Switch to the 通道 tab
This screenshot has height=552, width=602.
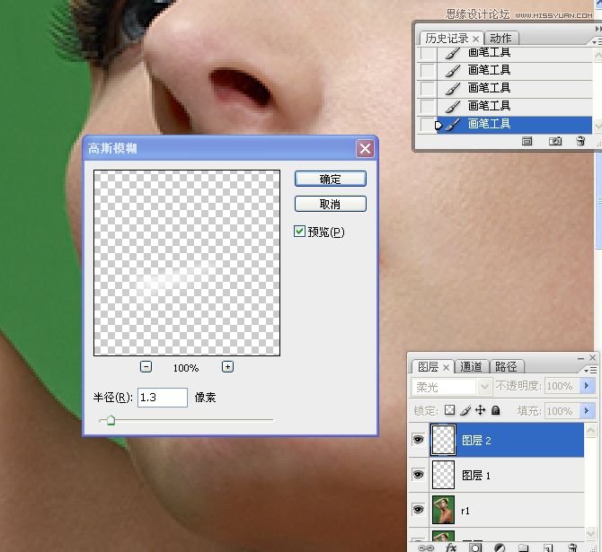[471, 367]
